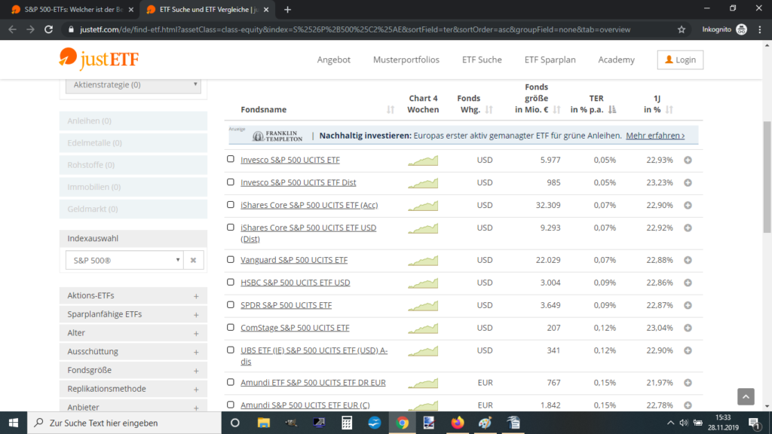The width and height of the screenshot is (772, 434).
Task: Check iShares Core S&P 500 USD (Dist) checkbox
Action: (x=231, y=227)
